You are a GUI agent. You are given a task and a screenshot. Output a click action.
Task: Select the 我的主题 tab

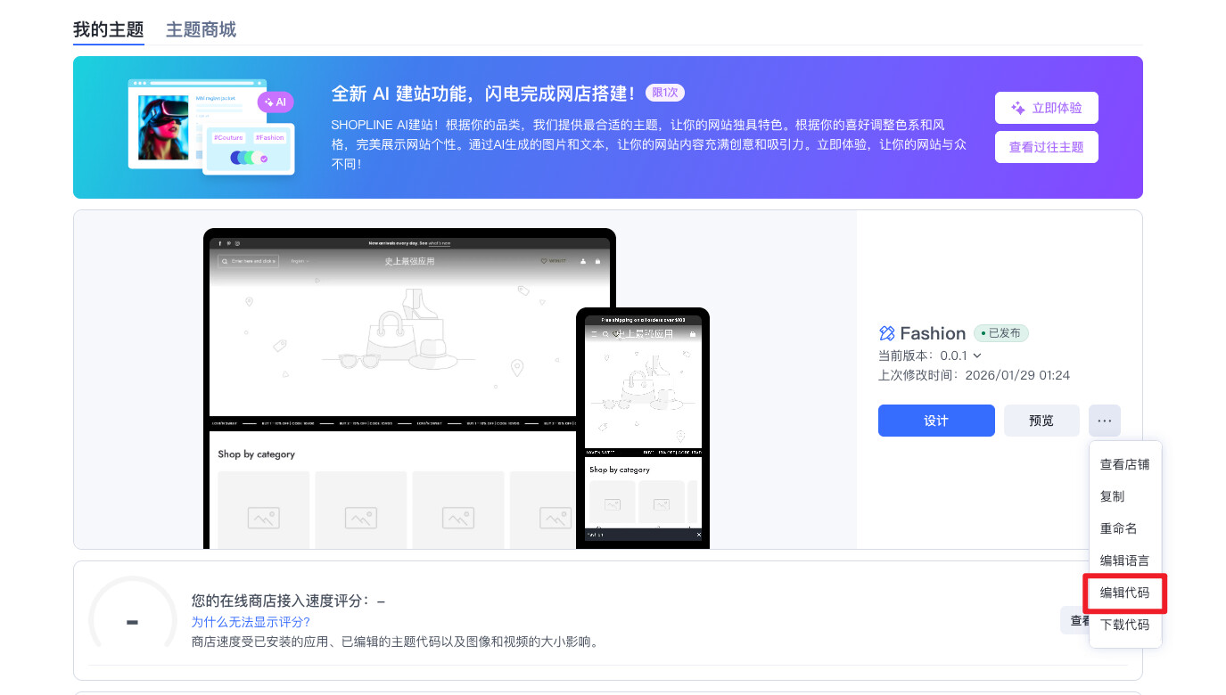(x=108, y=29)
